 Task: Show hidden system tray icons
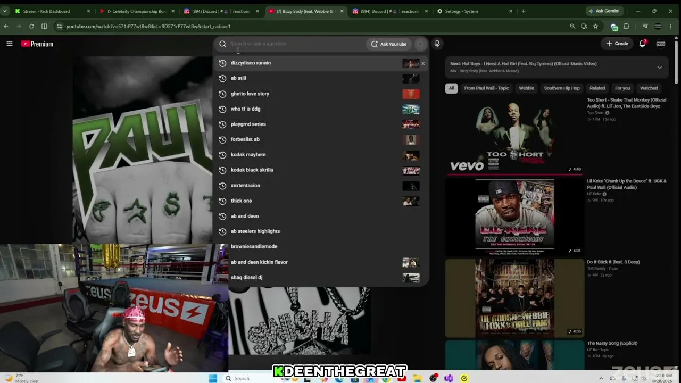point(601,378)
